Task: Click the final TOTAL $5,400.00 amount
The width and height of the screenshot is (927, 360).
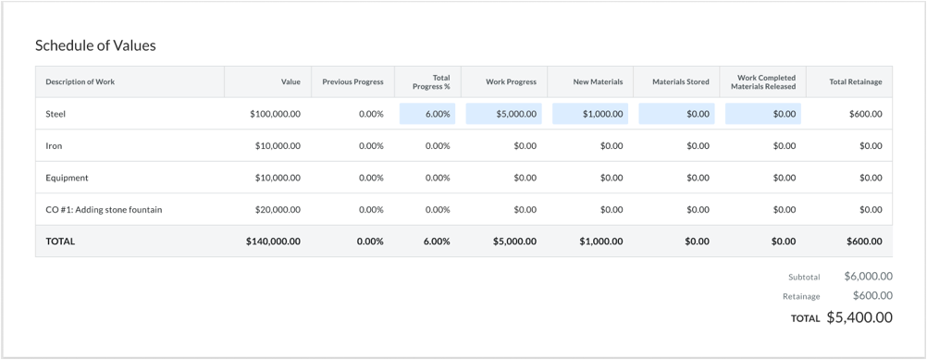Action: tap(859, 317)
